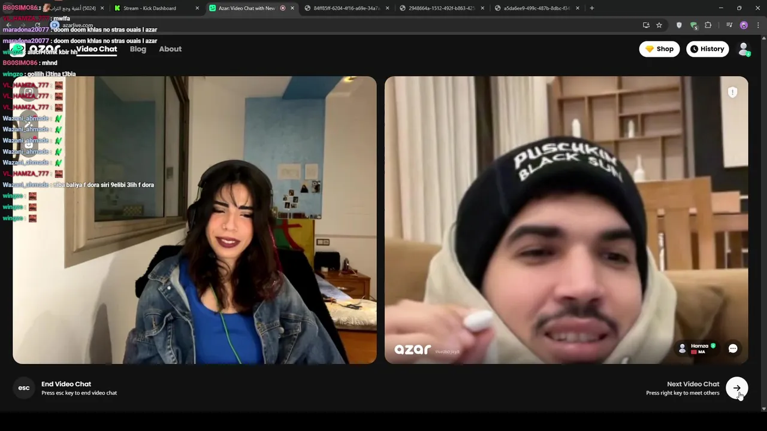Close the Azar Video Chat tab
Viewport: 767px width, 431px height.
292,8
